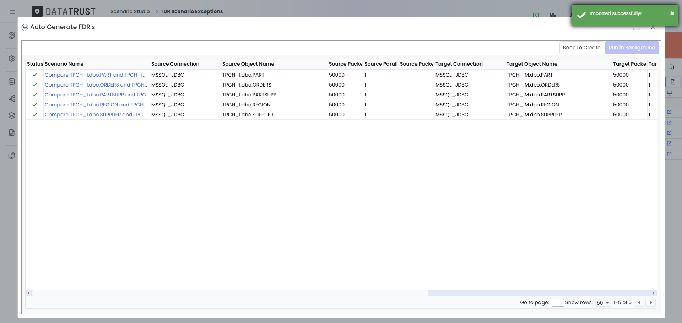Open the database icon in left sidebar
The image size is (682, 323).
[12, 82]
